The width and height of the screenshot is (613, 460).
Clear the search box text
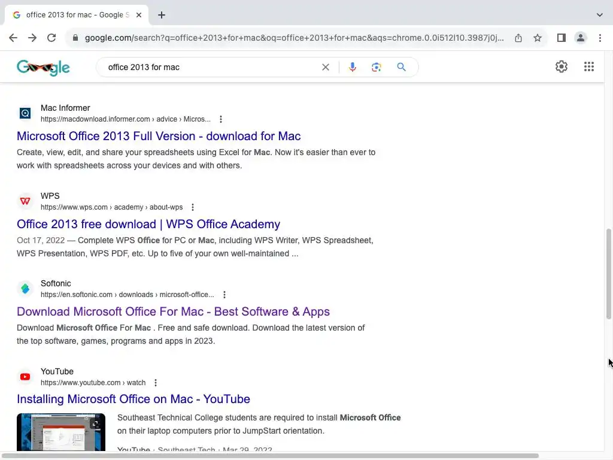pyautogui.click(x=325, y=67)
